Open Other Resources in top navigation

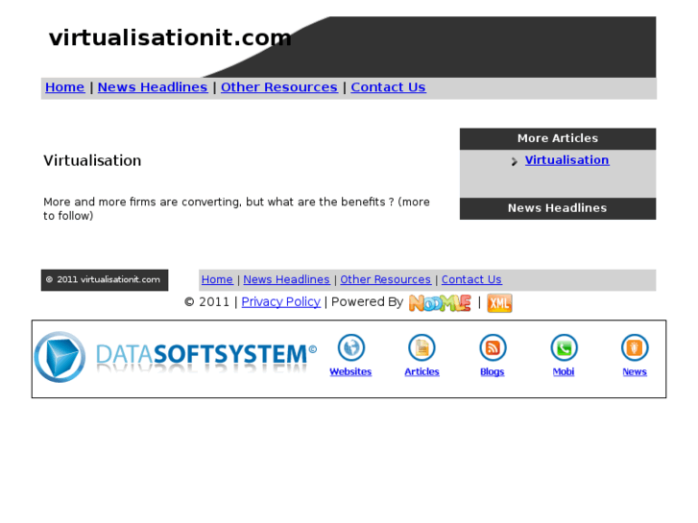(x=279, y=87)
